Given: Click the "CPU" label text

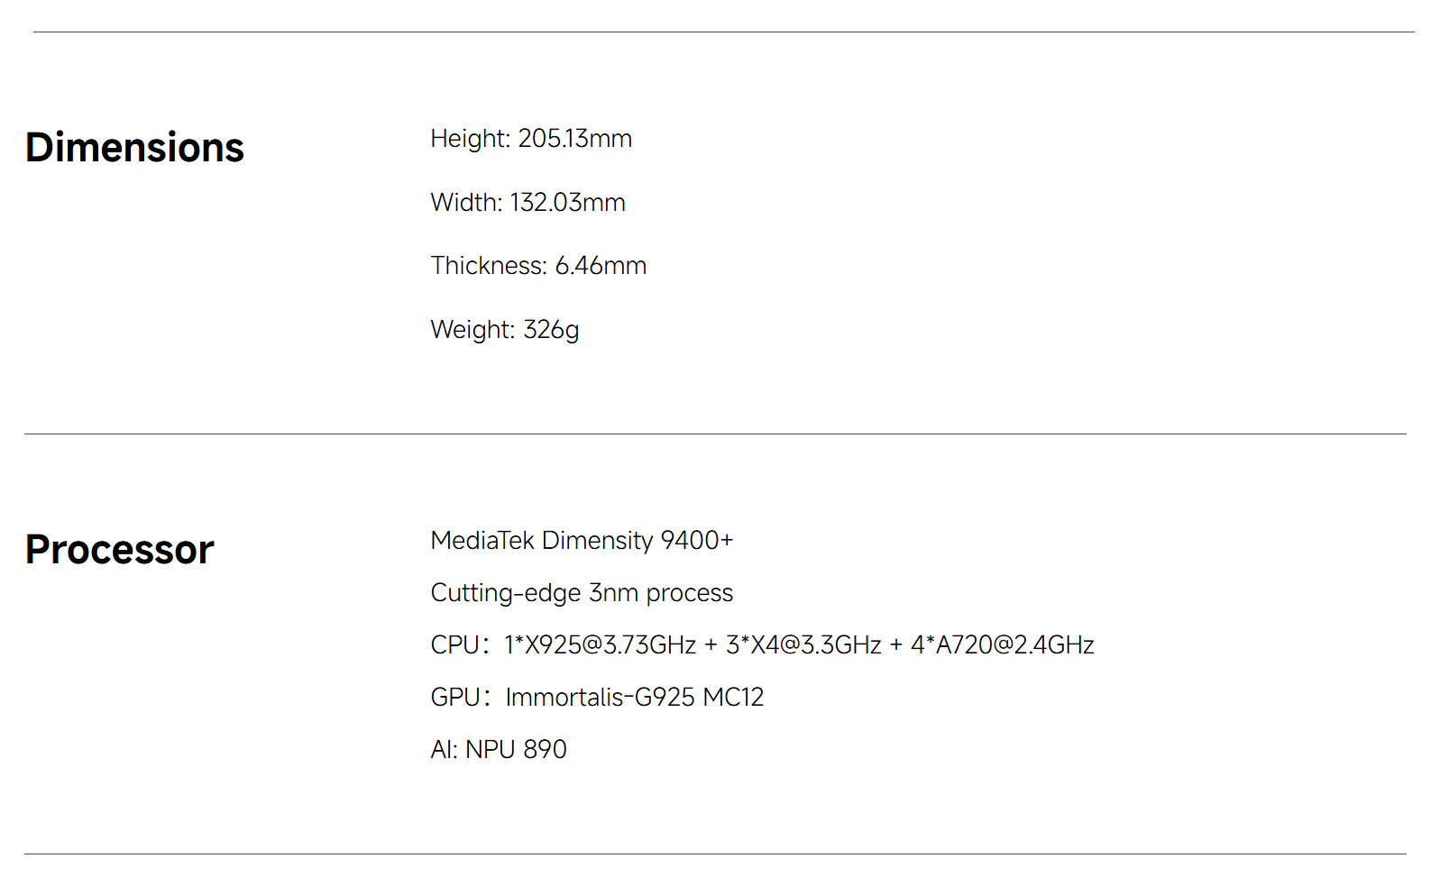Looking at the screenshot, I should (x=454, y=645).
